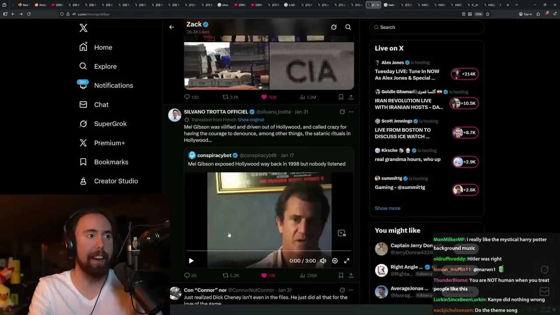Mute the Mel Gibson video
This screenshot has height=315, width=560.
[x=323, y=261]
